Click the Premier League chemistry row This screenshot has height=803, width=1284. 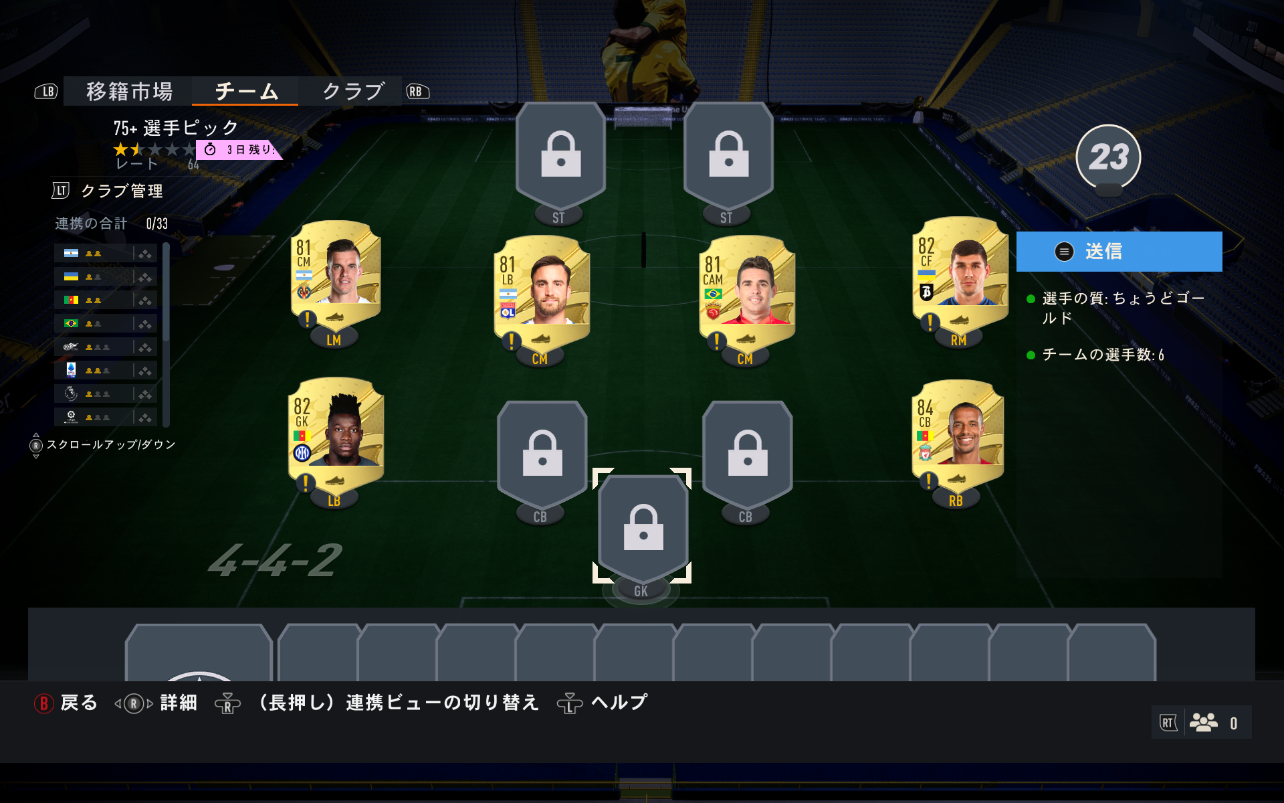(x=106, y=394)
